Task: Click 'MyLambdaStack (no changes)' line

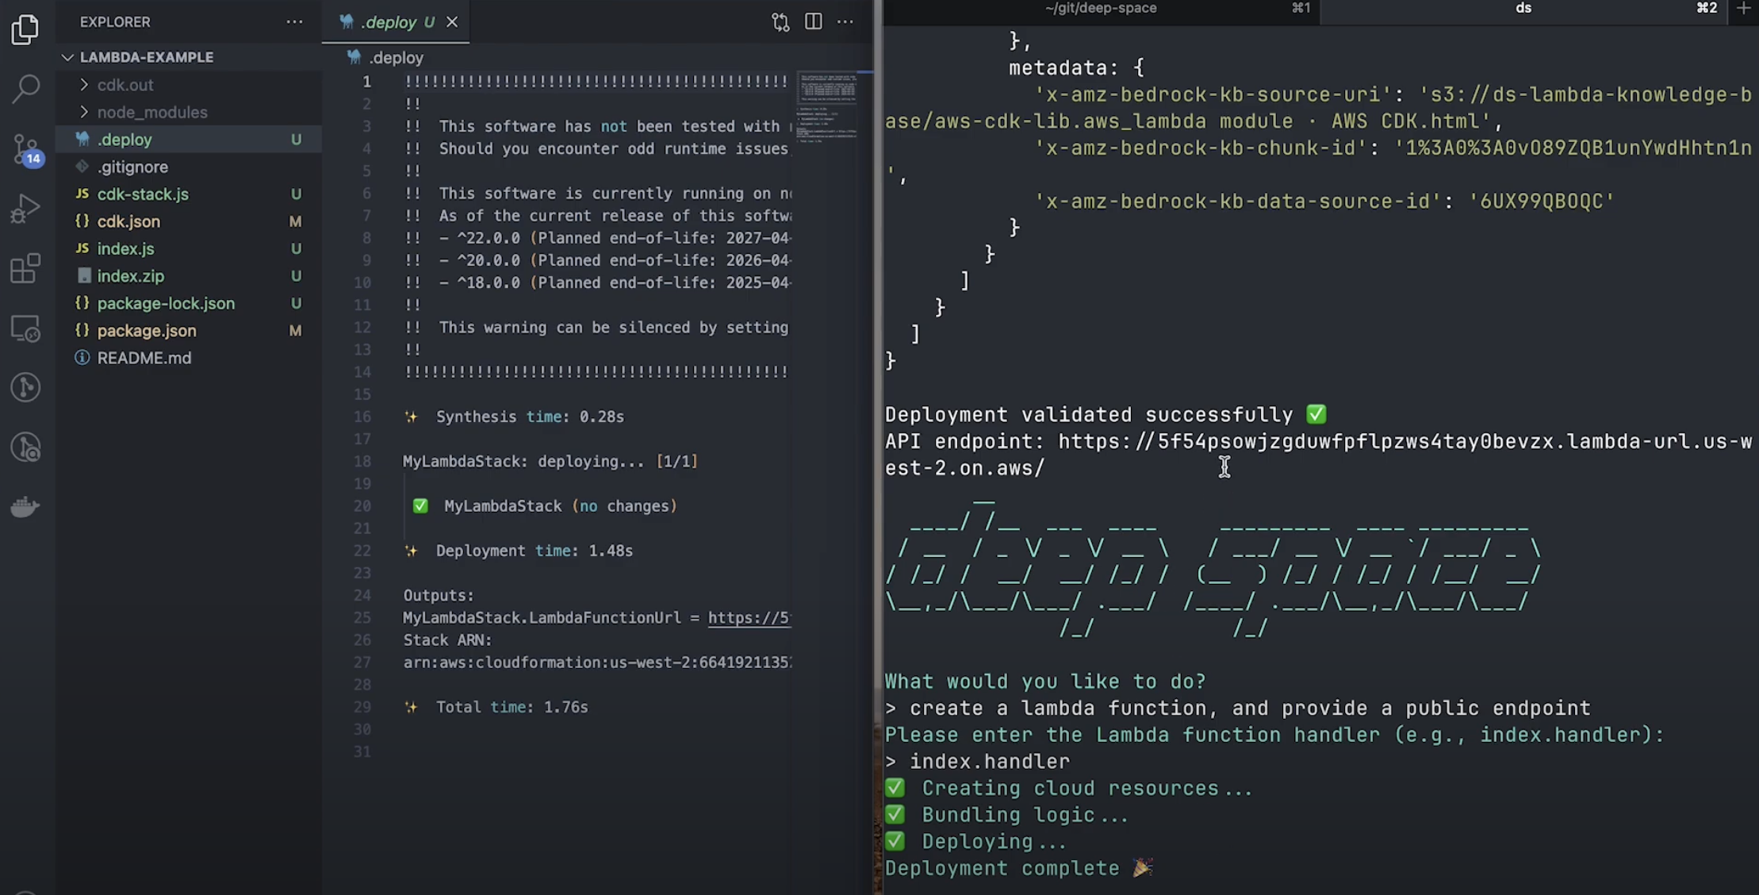Action: tap(560, 506)
